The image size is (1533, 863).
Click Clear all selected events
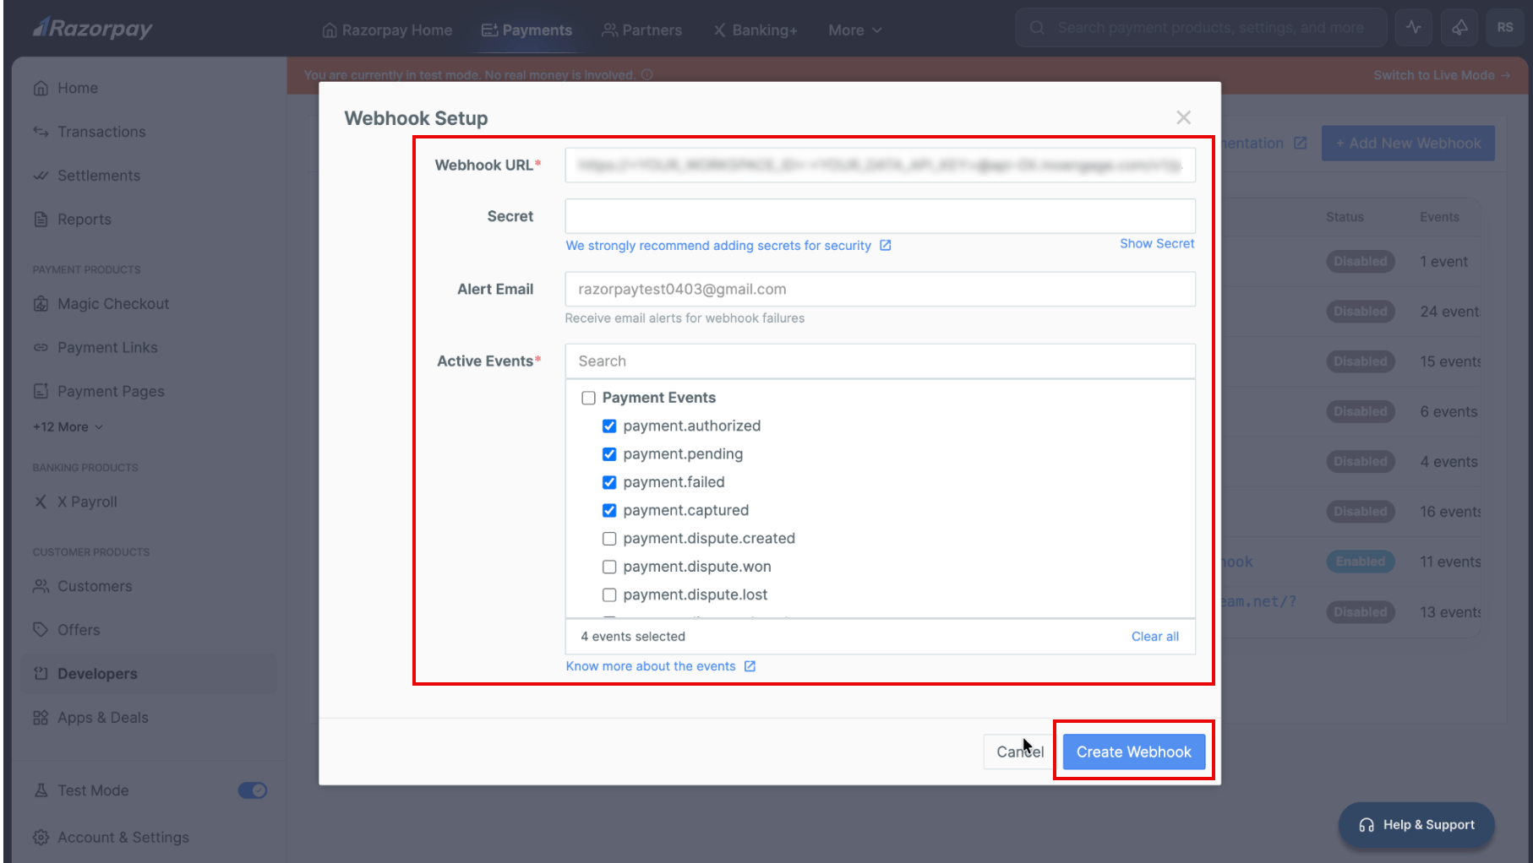[1154, 637]
